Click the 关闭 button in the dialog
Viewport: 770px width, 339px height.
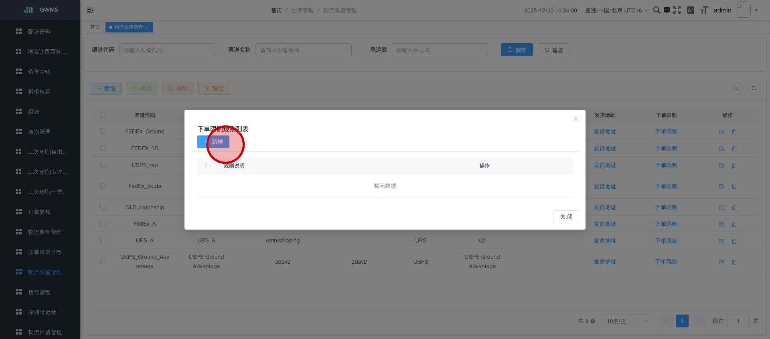[x=566, y=217]
